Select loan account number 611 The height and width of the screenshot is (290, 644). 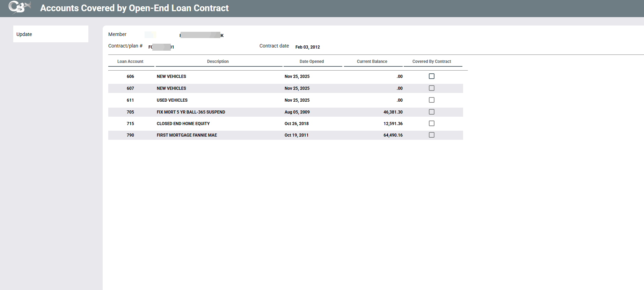130,100
